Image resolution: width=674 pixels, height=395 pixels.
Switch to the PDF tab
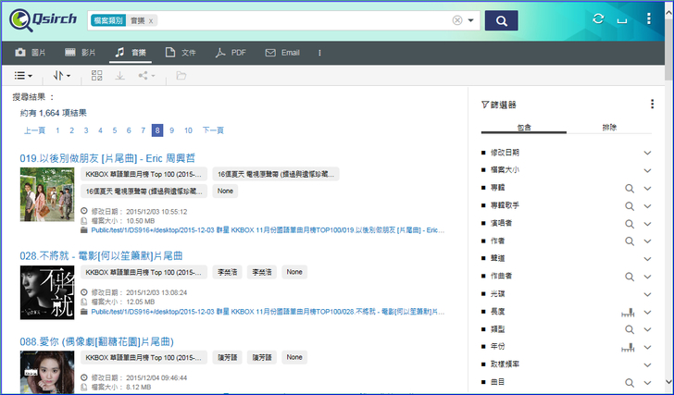point(231,53)
